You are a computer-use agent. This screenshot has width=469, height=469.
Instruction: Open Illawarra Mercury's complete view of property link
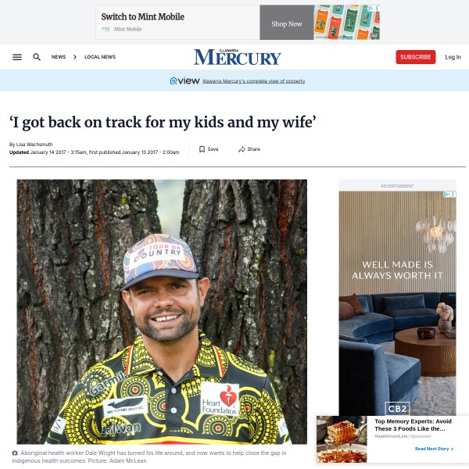253,81
